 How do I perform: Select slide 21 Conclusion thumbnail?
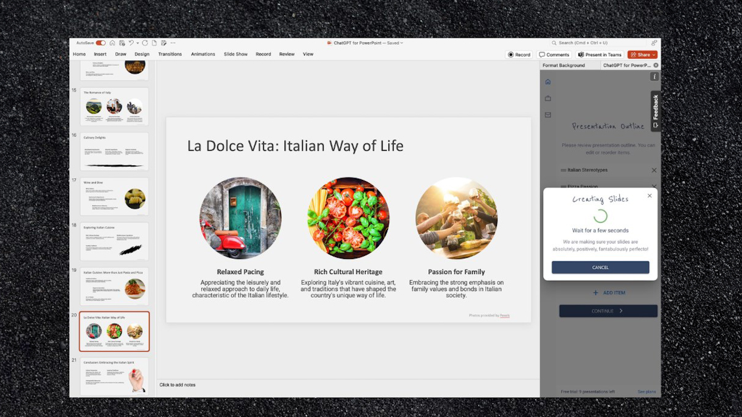click(x=114, y=376)
